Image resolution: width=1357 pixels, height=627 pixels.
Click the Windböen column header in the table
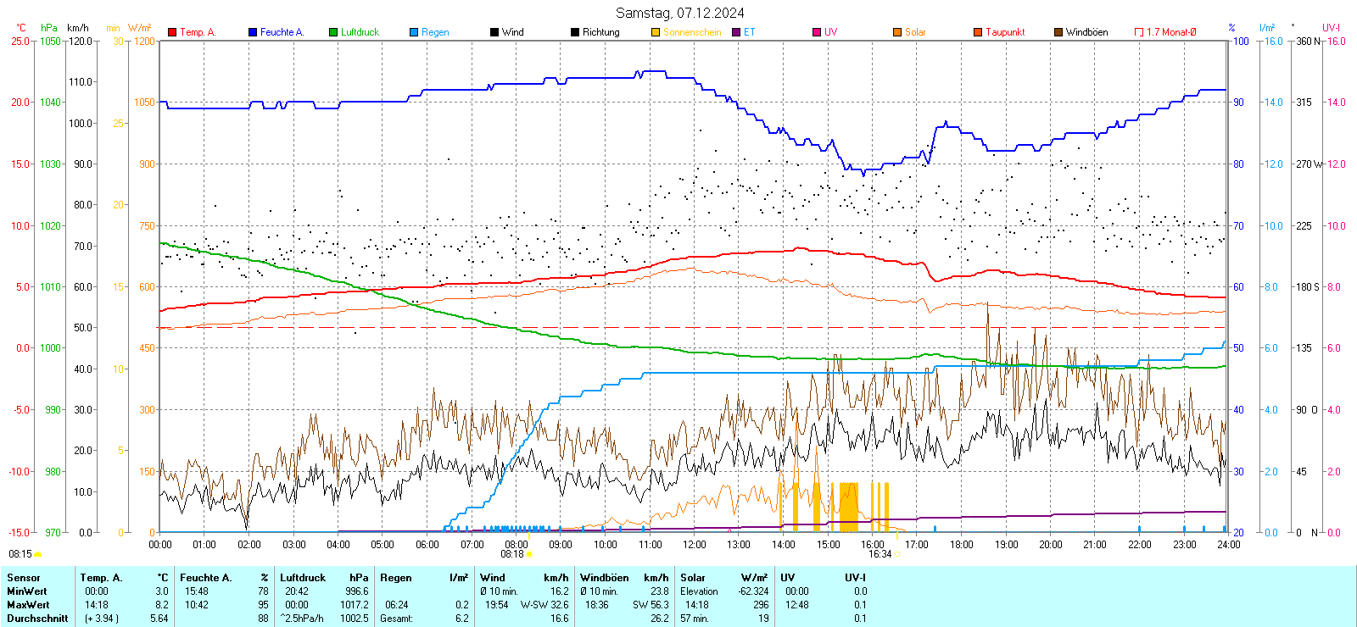coord(605,578)
